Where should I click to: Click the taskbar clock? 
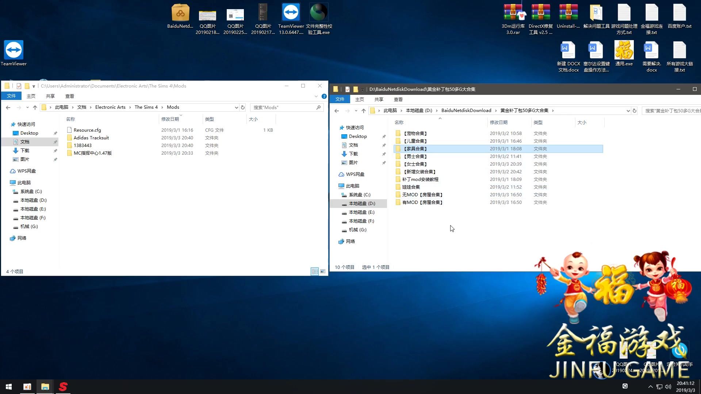(x=685, y=387)
